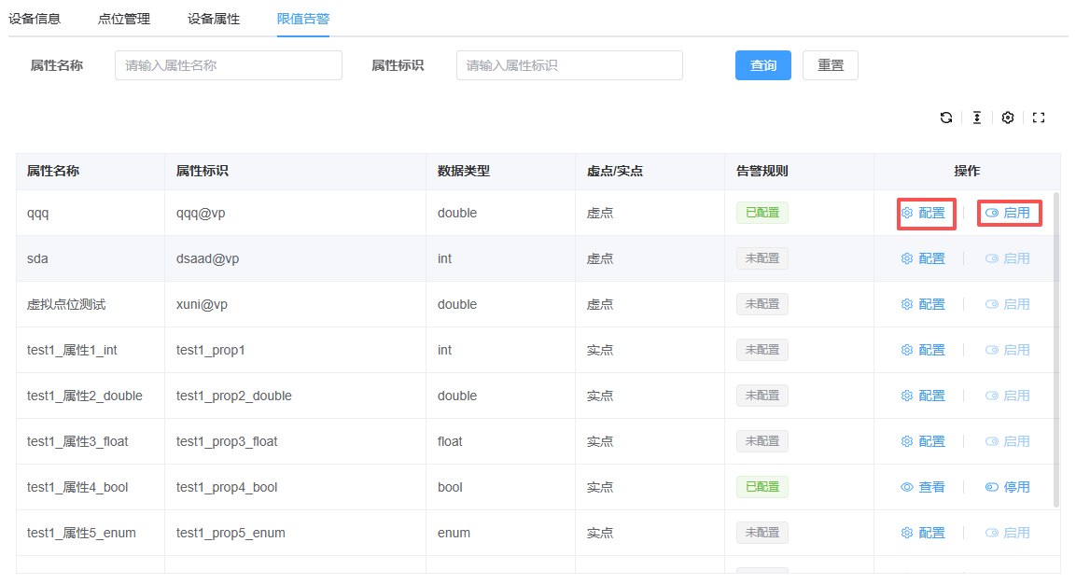Click the table's vertical scrollbar
Image resolution: width=1090 pixels, height=584 pixels.
(1056, 350)
